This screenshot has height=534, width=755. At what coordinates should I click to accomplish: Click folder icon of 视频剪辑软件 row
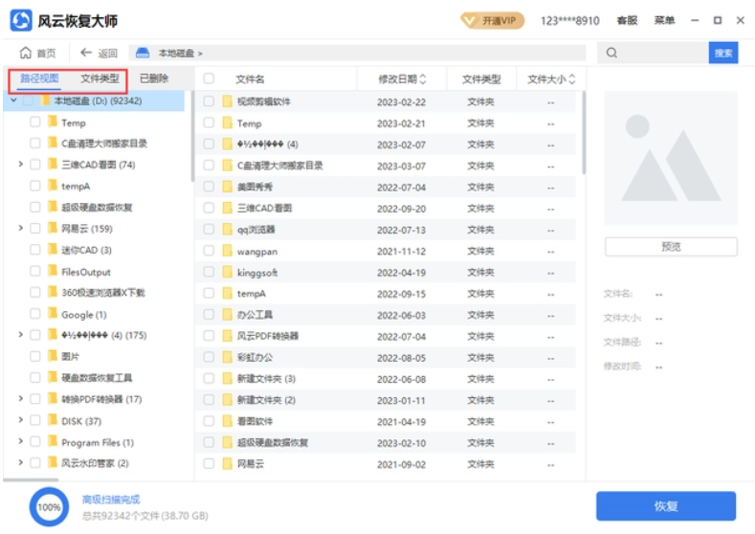click(x=228, y=101)
